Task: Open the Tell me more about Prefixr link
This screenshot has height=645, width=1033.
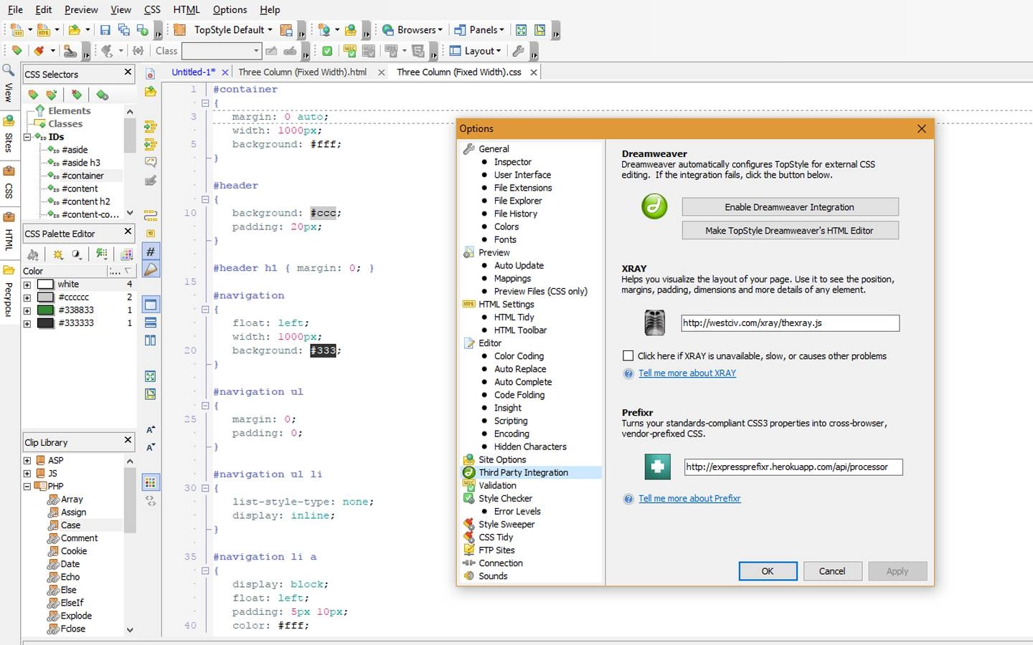Action: tap(689, 499)
